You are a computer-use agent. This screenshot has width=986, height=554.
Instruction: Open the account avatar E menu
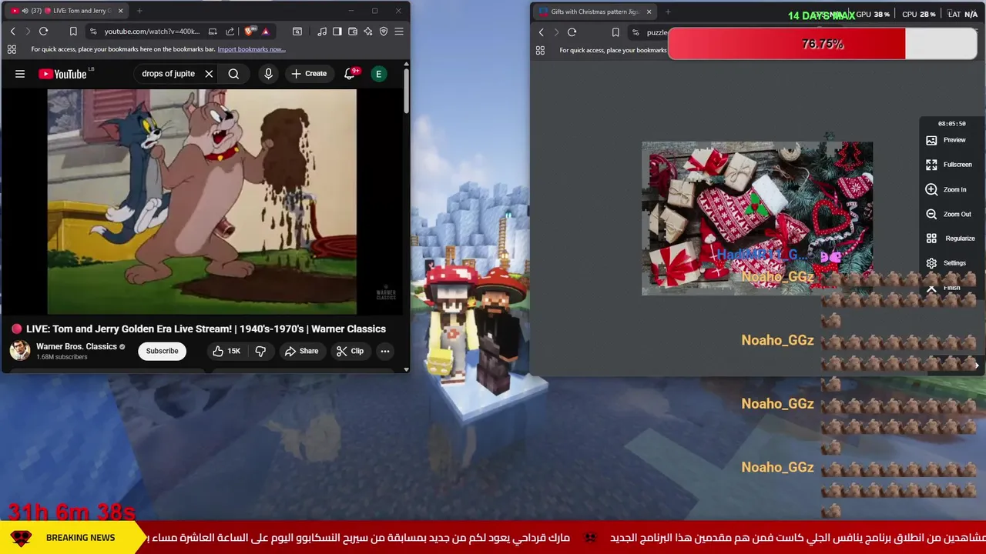coord(378,74)
